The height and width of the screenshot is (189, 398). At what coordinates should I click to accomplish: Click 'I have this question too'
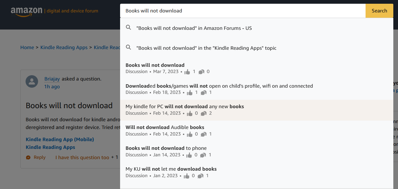click(82, 157)
